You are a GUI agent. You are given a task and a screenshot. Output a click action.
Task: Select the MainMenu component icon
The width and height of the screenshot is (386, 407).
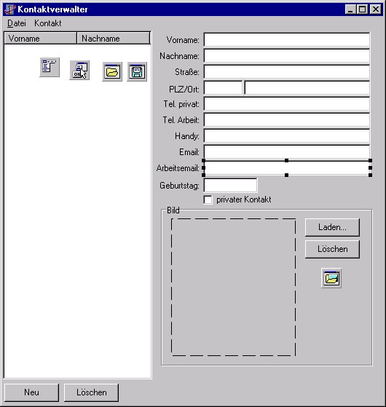coord(50,67)
